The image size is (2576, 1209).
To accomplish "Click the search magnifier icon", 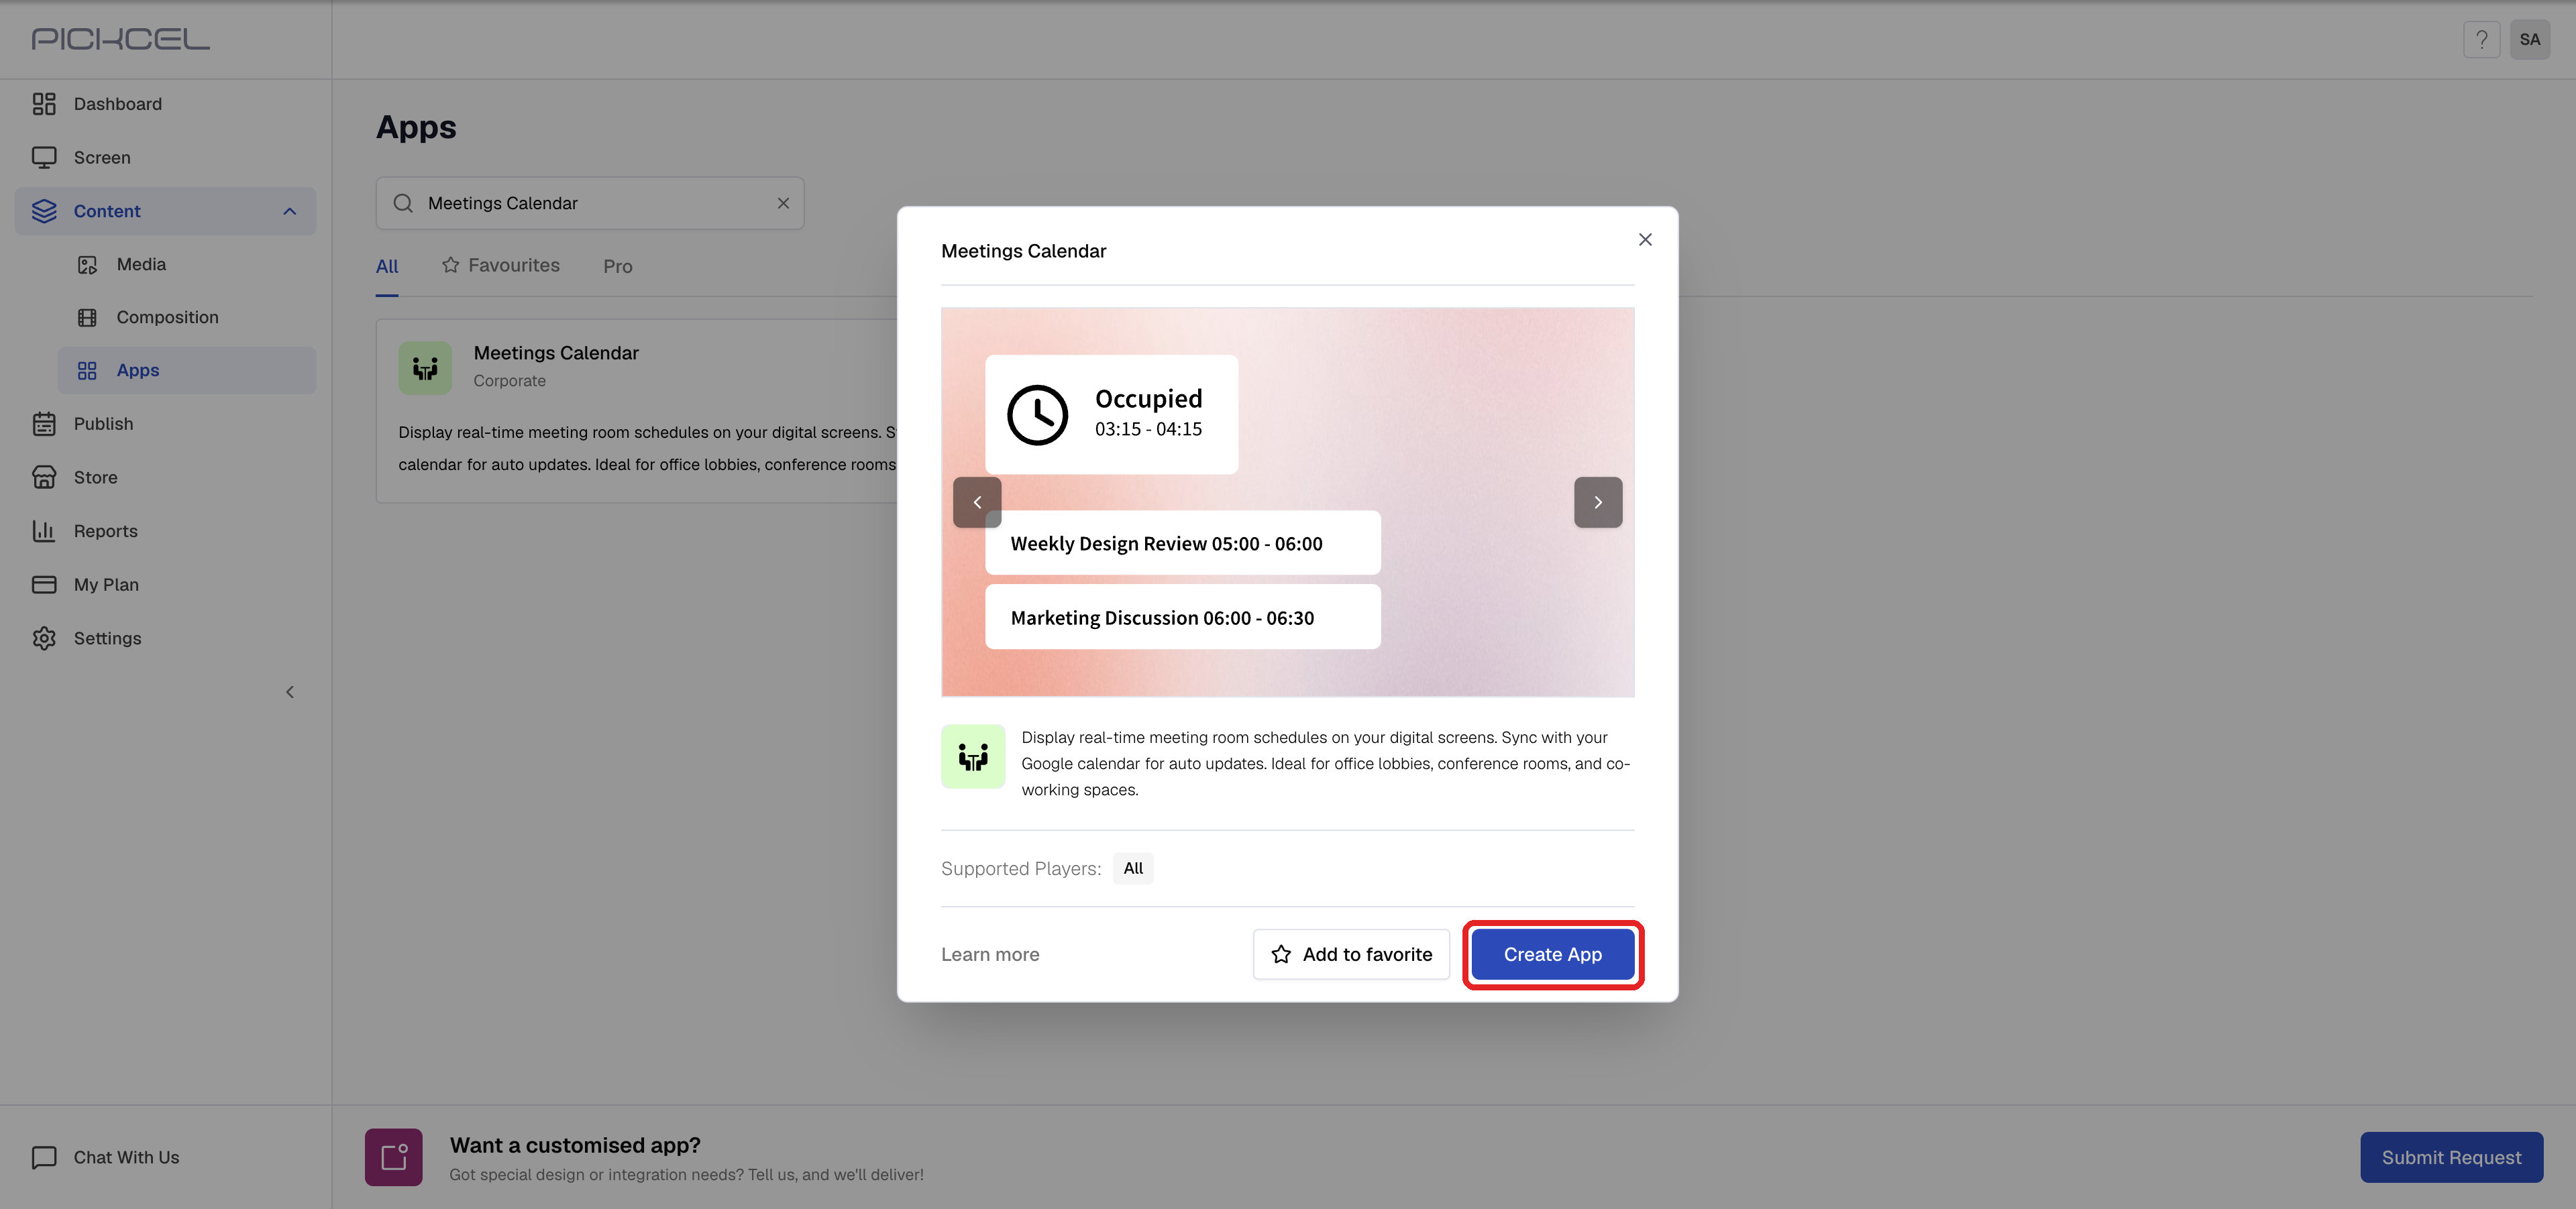I will 403,203.
